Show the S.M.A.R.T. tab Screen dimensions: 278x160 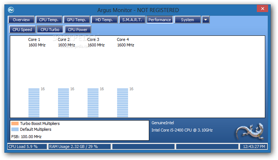pyautogui.click(x=132, y=20)
